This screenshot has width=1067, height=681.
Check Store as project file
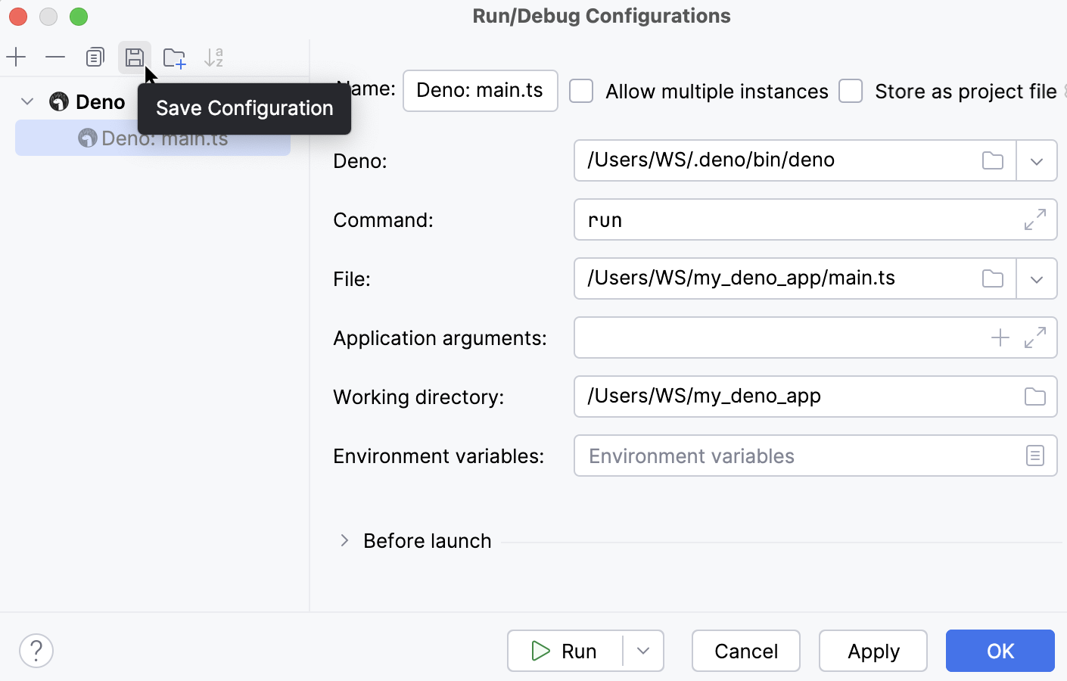click(851, 91)
